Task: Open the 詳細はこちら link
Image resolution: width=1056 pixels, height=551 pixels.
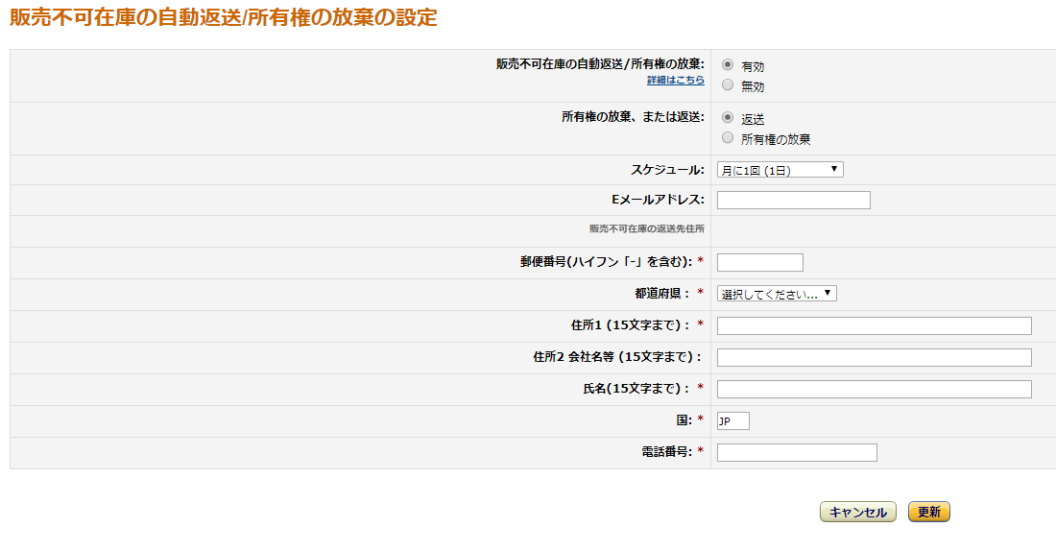Action: [x=675, y=81]
